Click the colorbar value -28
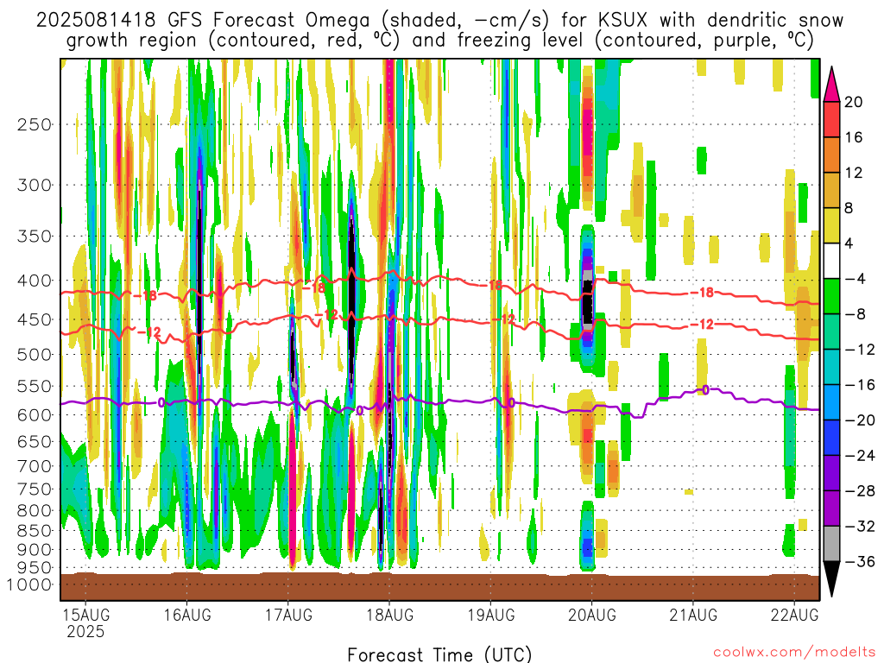 coord(860,491)
